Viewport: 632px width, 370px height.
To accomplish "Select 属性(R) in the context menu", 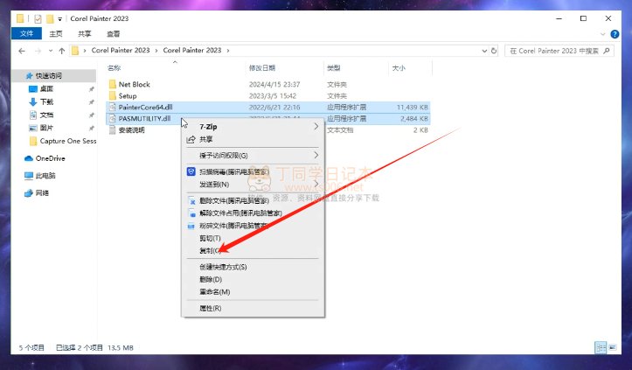I will tap(210, 308).
